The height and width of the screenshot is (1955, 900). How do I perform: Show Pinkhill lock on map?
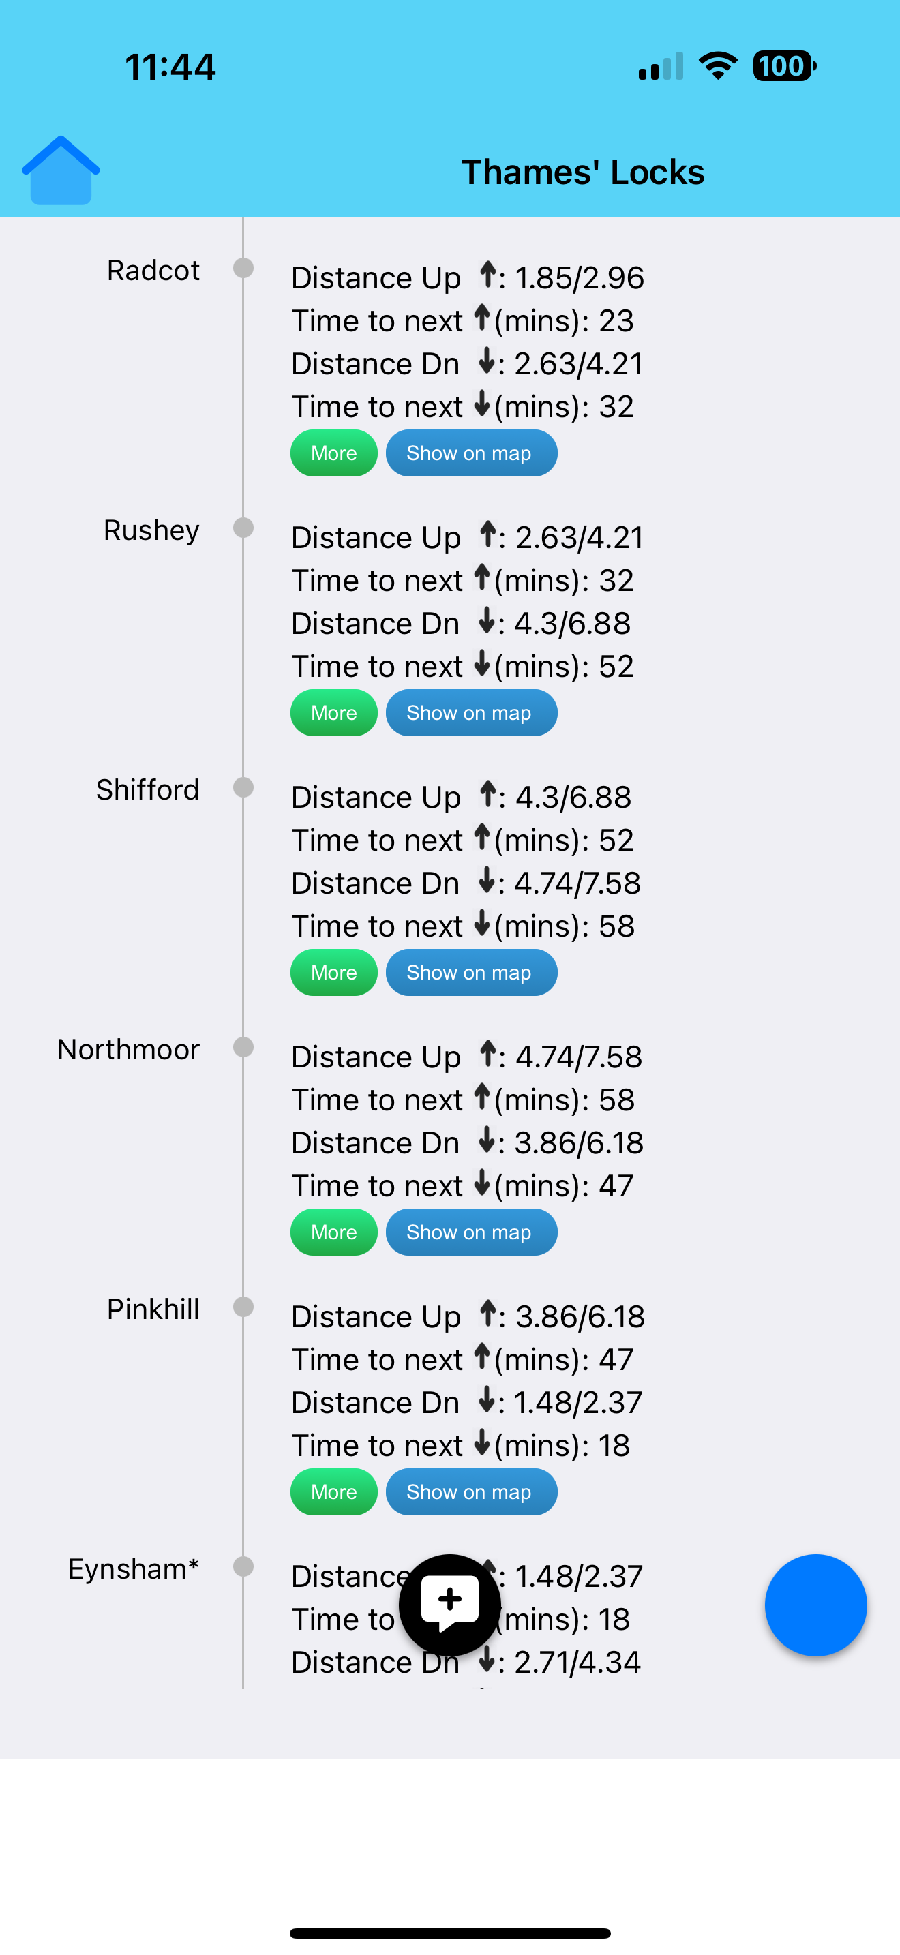[471, 1491]
